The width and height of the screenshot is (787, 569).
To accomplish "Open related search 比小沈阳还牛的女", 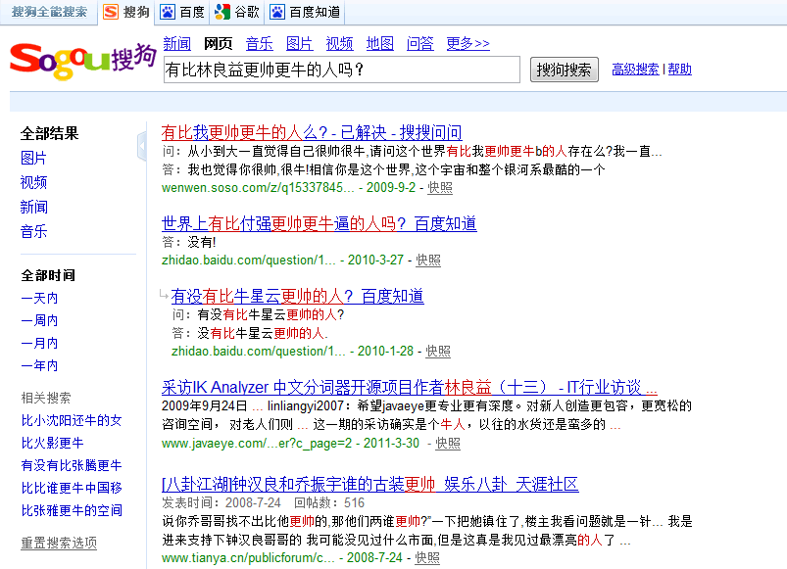I will tap(72, 420).
